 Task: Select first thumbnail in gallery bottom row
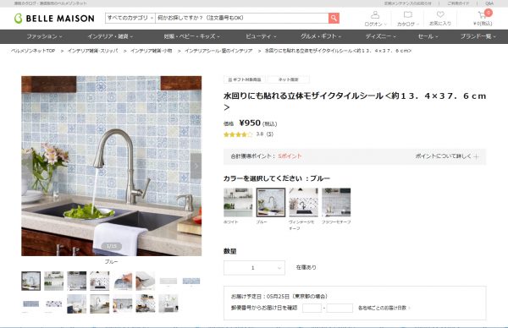[31, 303]
